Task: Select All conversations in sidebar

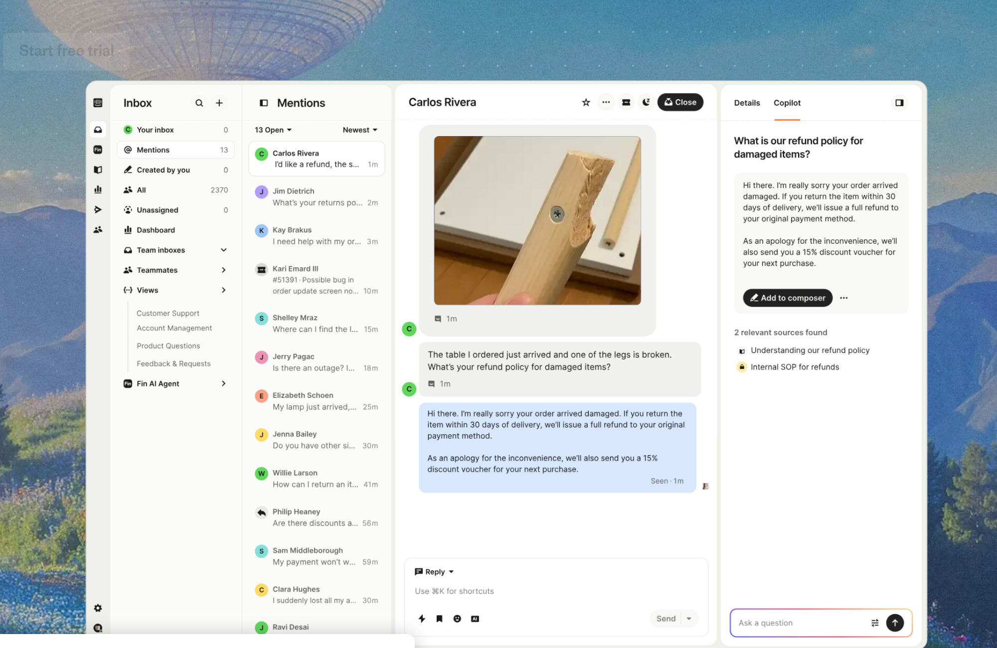Action: click(x=176, y=190)
